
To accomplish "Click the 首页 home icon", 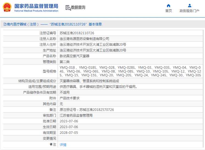I will (x=169, y=5).
